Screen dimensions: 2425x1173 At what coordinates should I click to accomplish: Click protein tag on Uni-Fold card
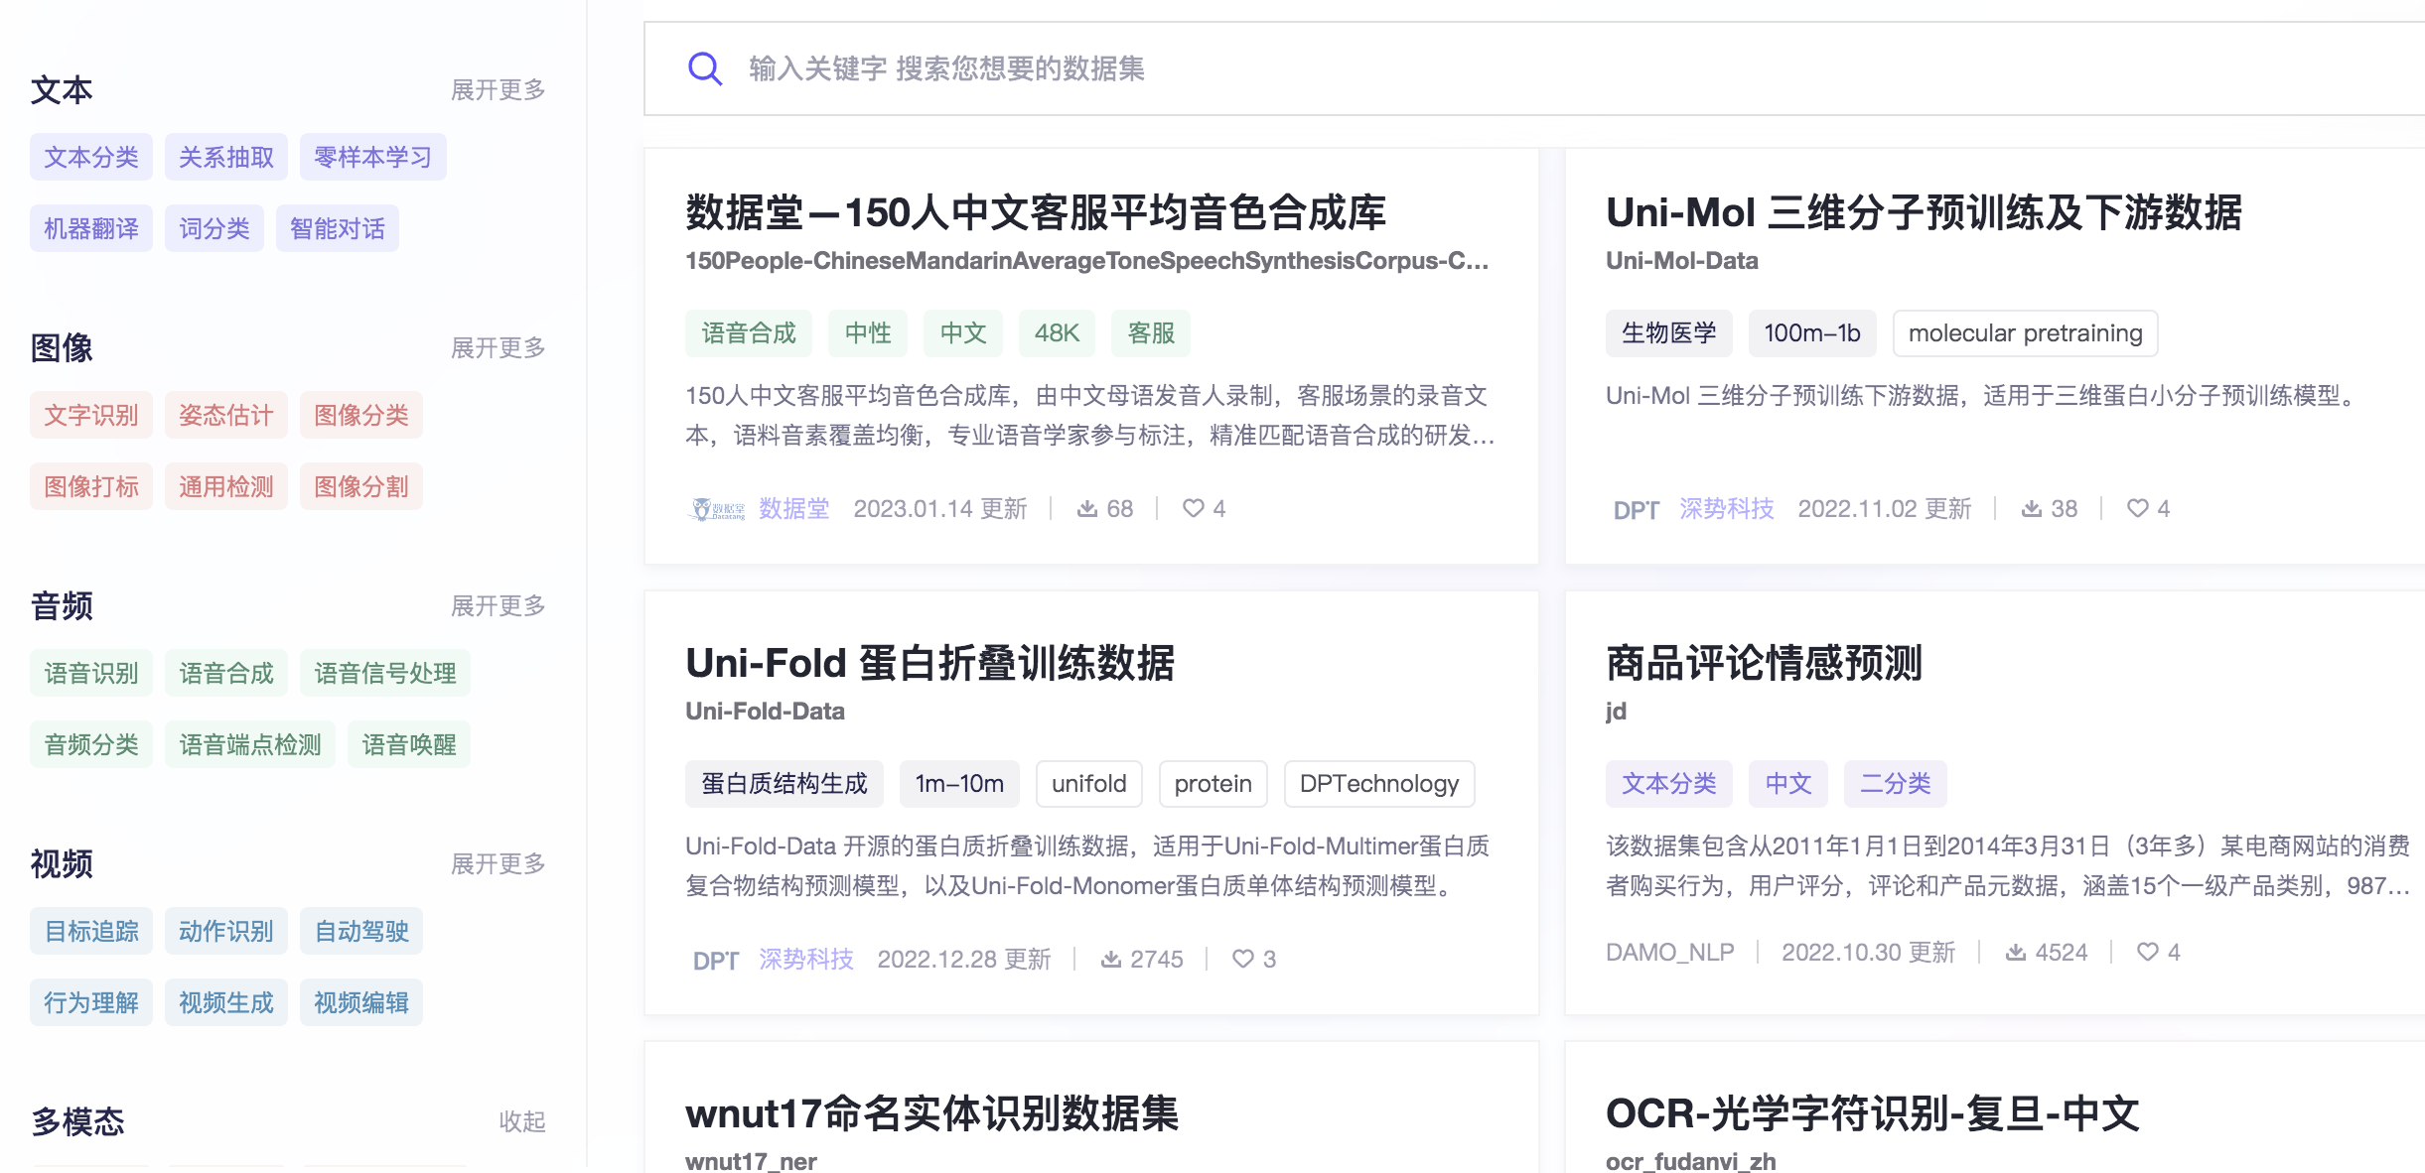(x=1213, y=784)
